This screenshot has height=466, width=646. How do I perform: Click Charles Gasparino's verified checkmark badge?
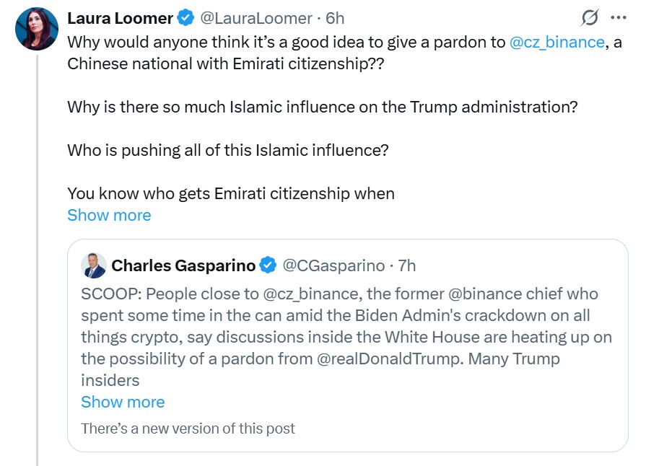coord(268,265)
